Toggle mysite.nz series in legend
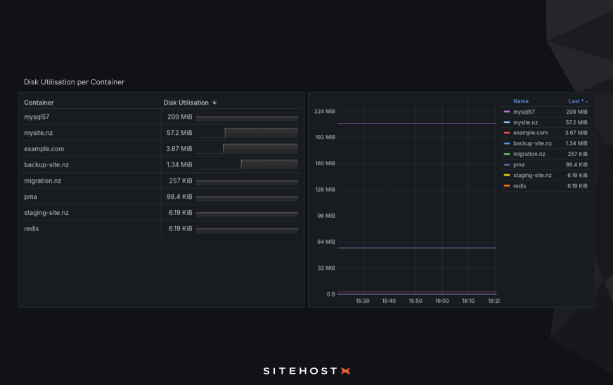Image resolution: width=613 pixels, height=385 pixels. (527, 122)
